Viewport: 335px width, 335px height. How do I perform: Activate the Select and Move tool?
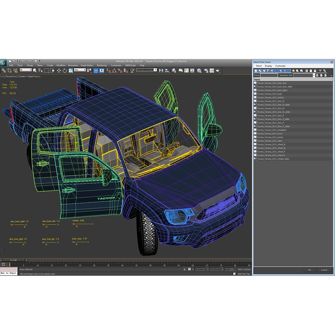point(59,70)
